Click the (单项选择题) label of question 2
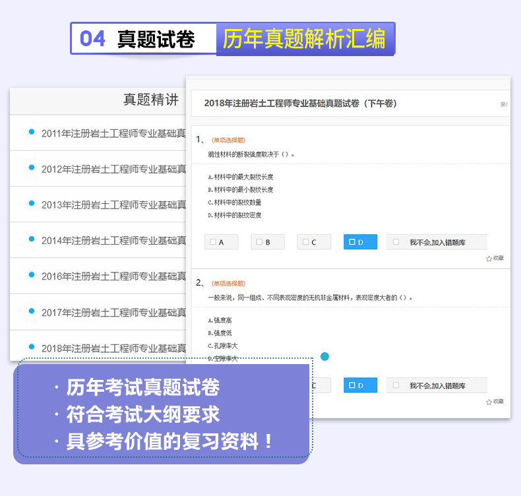The height and width of the screenshot is (496, 521). tap(228, 284)
